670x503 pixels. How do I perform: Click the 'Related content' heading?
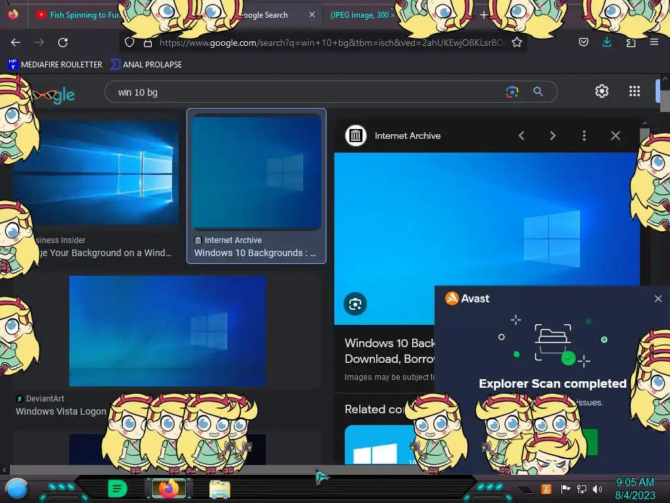point(375,409)
